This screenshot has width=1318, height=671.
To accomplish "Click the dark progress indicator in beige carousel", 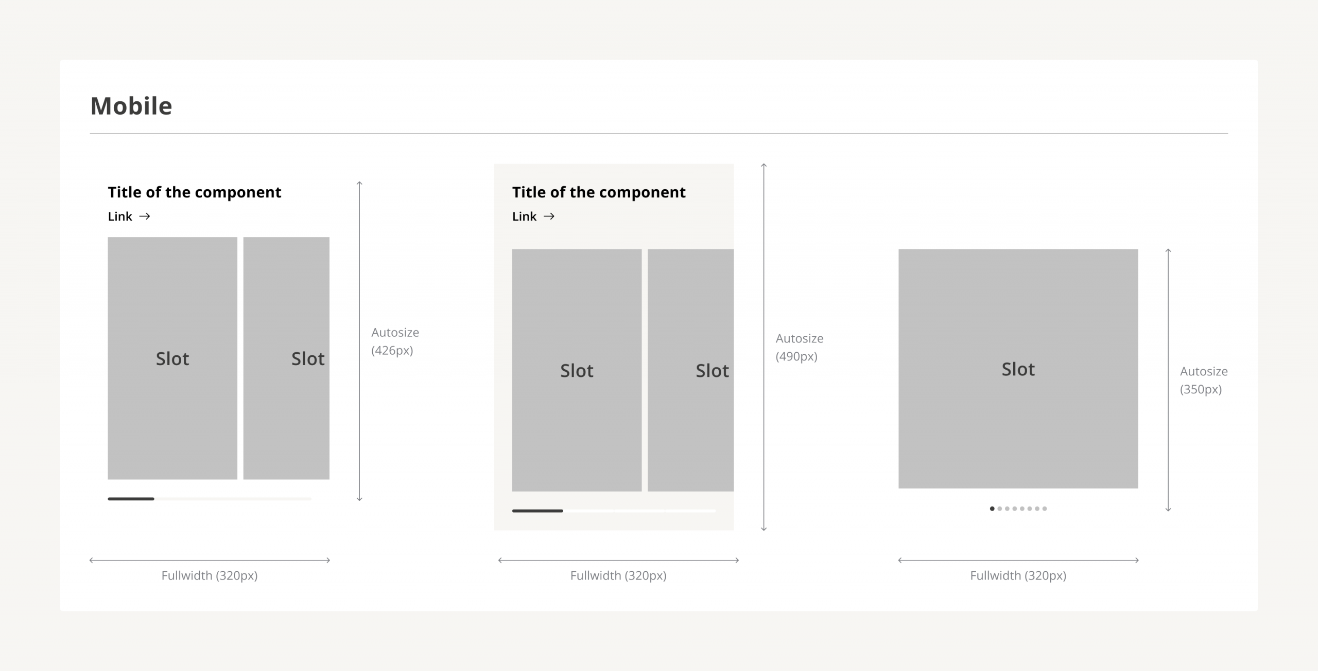I will coord(537,511).
